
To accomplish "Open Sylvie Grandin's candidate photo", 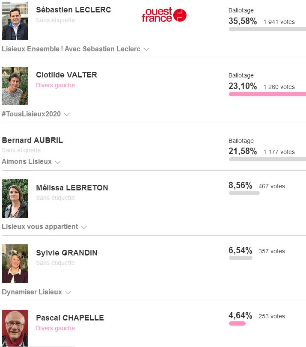I will click(15, 264).
